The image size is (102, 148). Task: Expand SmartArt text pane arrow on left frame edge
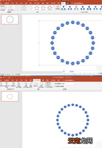39,43
